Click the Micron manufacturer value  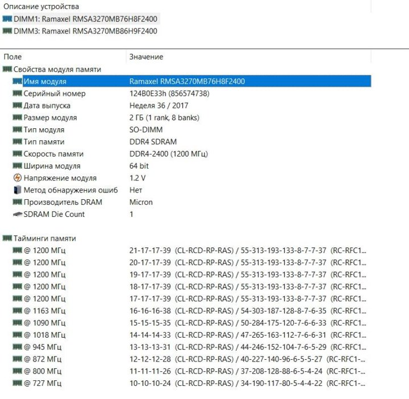(141, 202)
